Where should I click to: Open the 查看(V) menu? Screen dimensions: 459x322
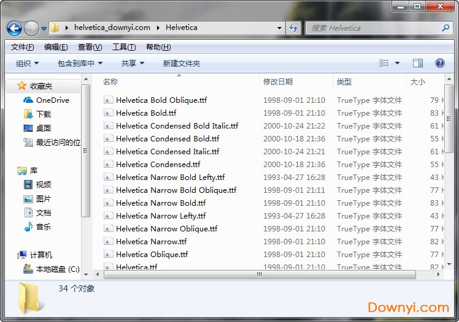pyautogui.click(x=90, y=47)
